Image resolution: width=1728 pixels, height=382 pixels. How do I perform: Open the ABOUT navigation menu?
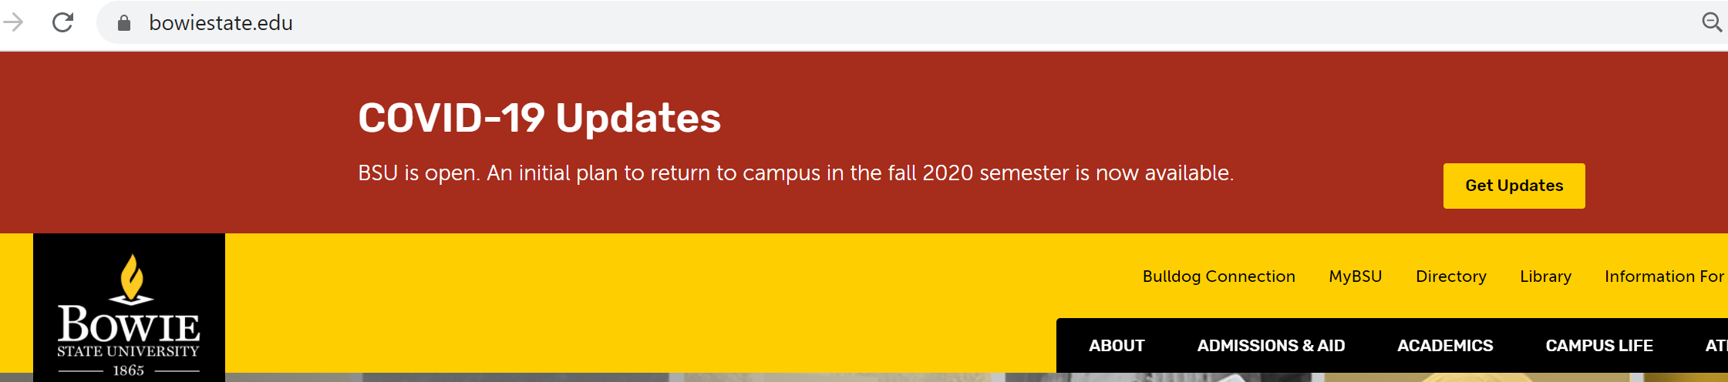tap(1117, 346)
